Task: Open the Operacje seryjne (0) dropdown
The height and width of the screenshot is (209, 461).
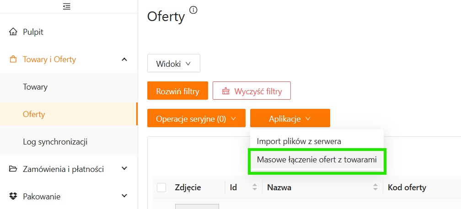Action: [196, 118]
